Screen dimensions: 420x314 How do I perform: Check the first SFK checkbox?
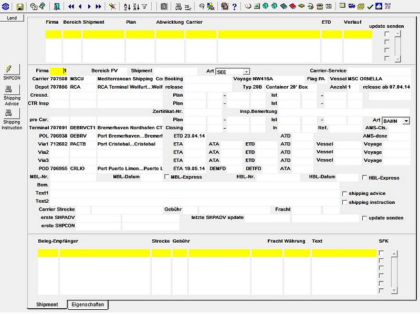click(382, 253)
